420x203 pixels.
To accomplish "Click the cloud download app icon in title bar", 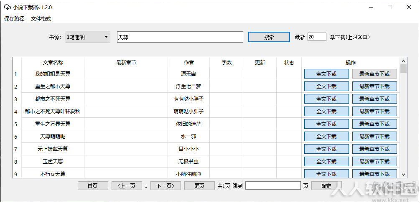I will point(8,7).
